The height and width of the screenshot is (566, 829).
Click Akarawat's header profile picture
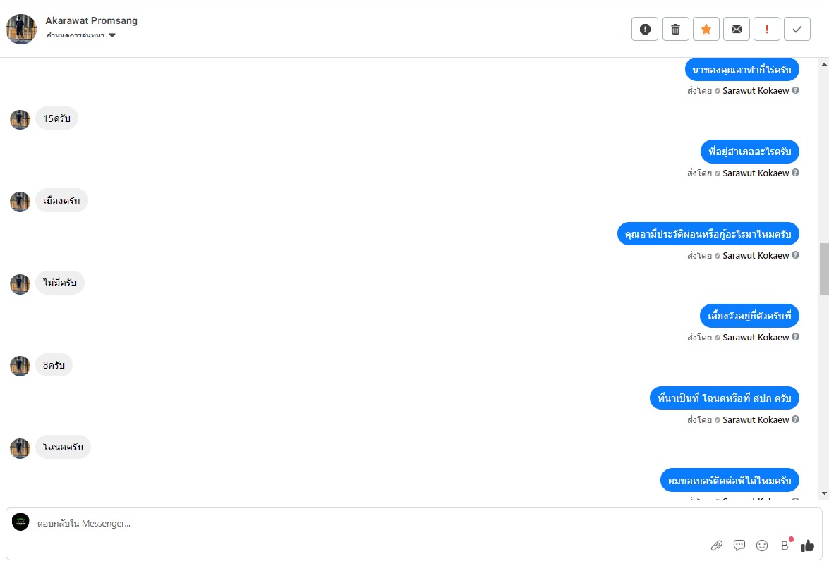tap(21, 29)
